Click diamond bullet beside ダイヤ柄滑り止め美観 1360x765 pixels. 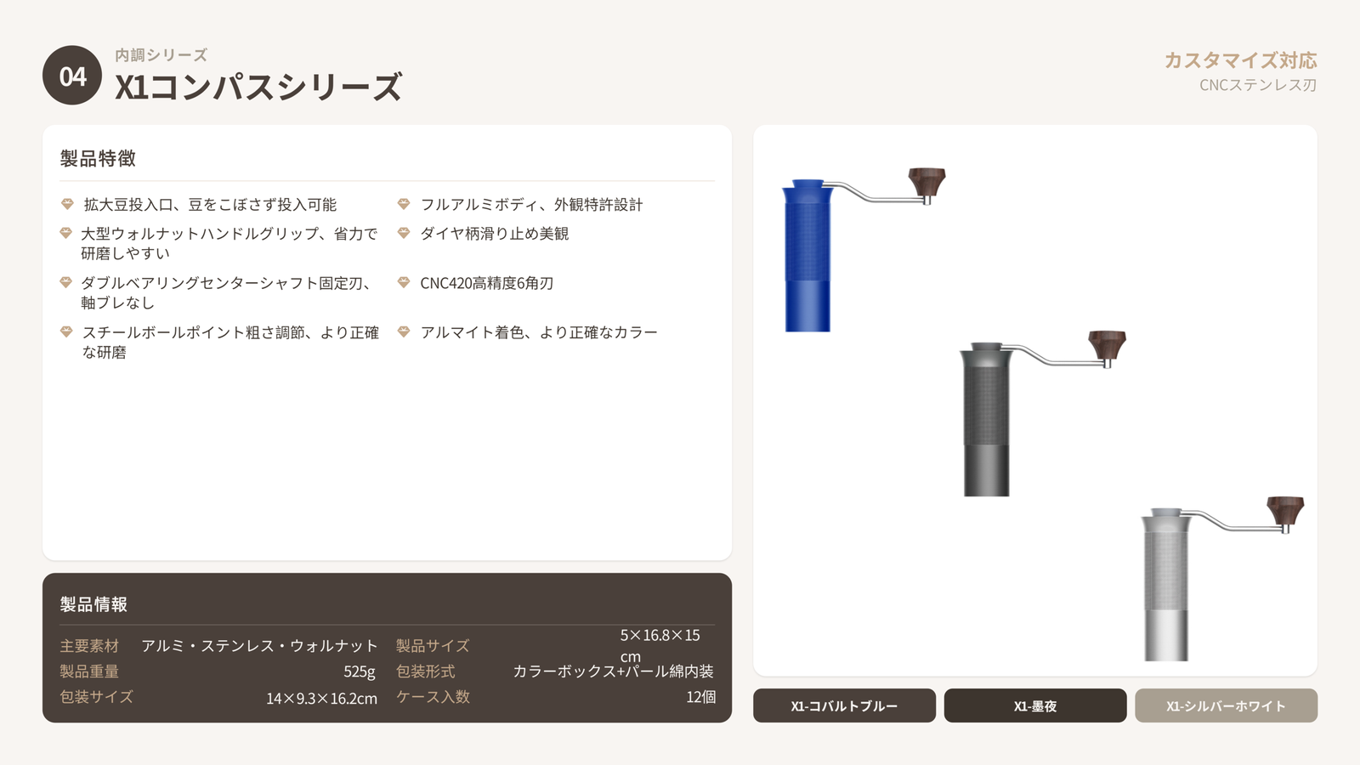tap(404, 233)
